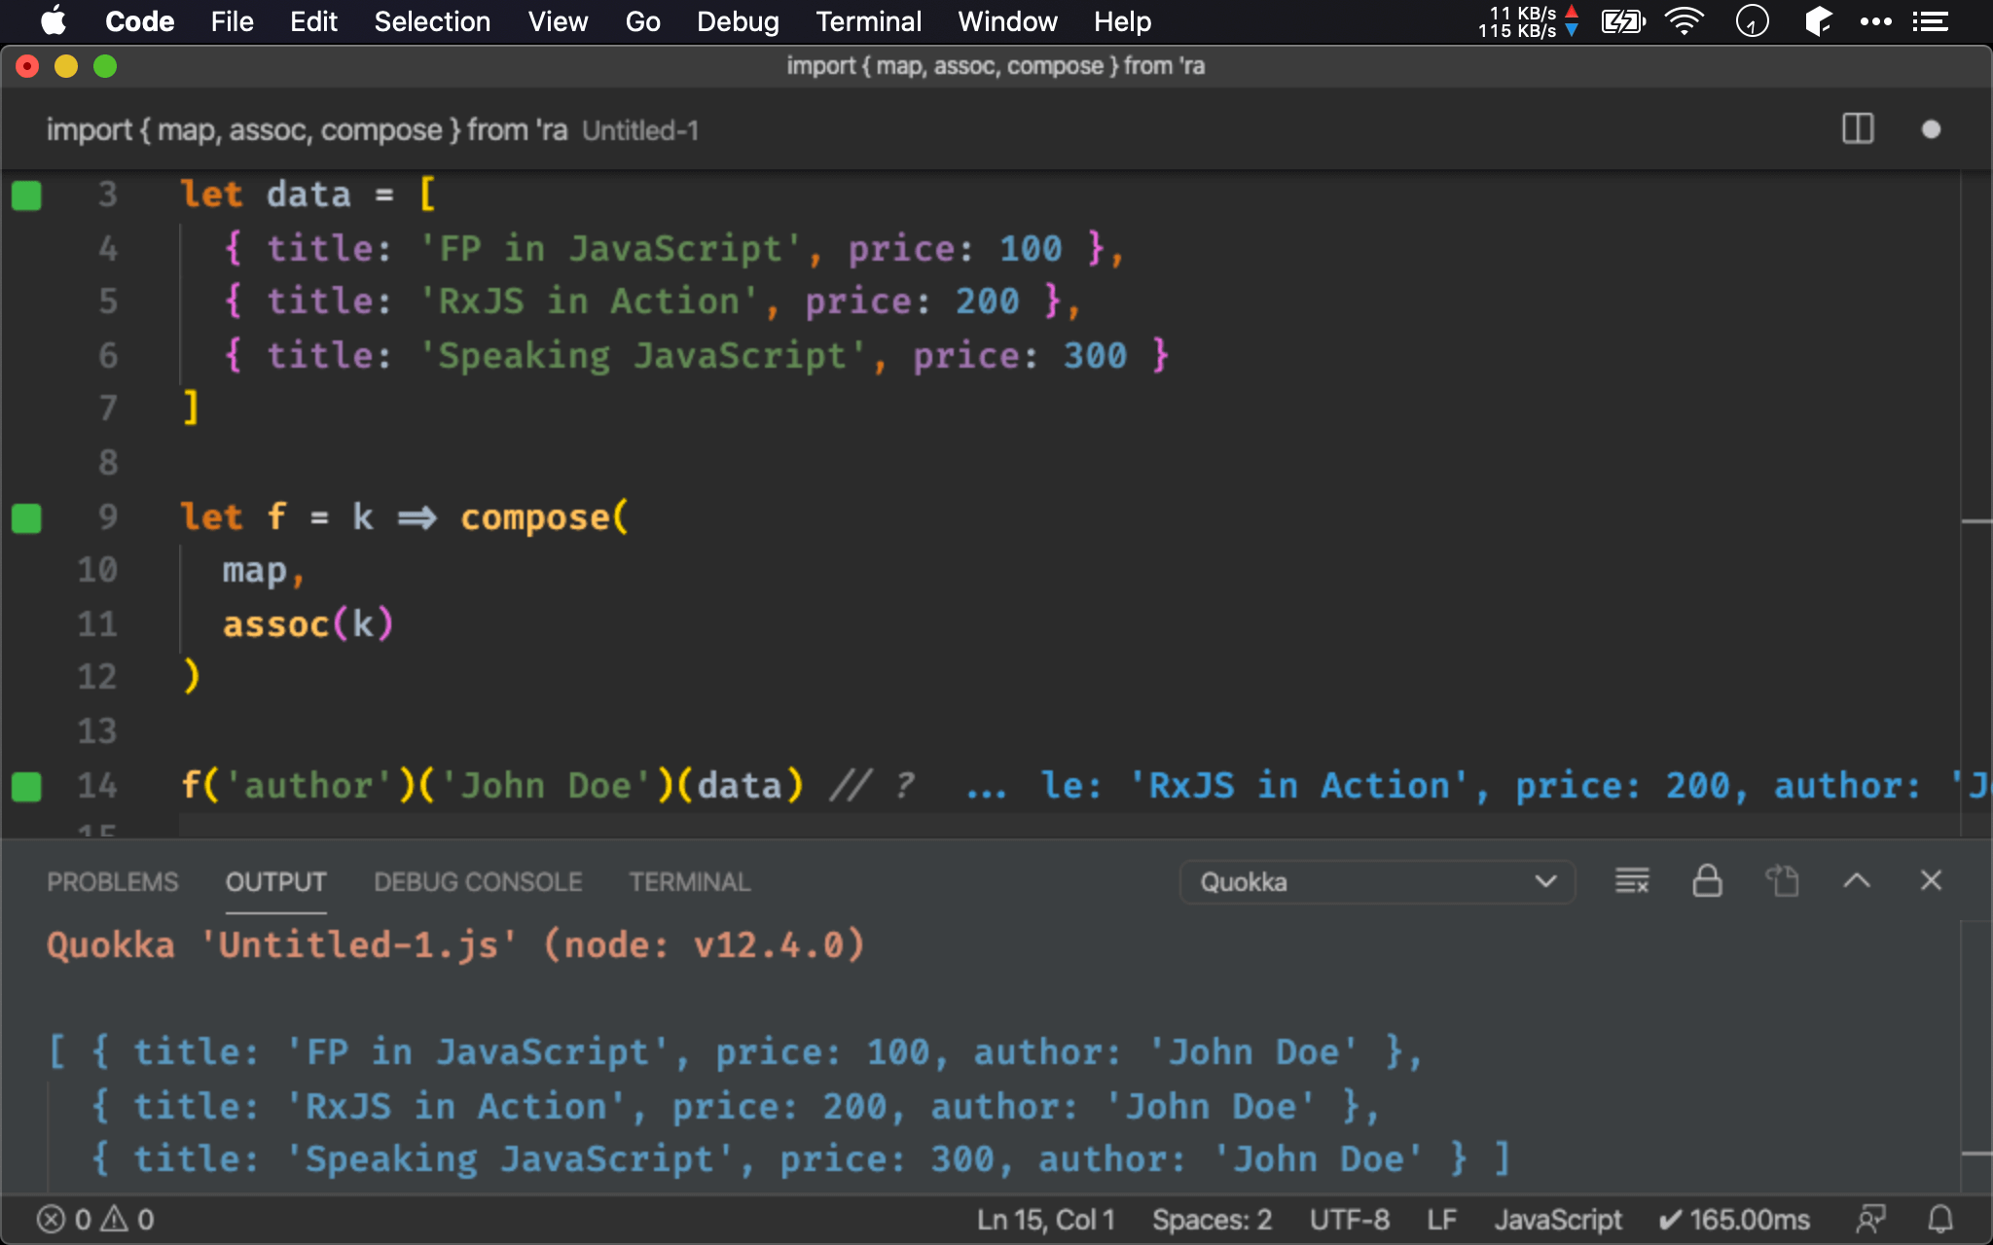1993x1245 pixels.
Task: Switch to the DEBUG CONSOLE tab
Action: (x=478, y=882)
